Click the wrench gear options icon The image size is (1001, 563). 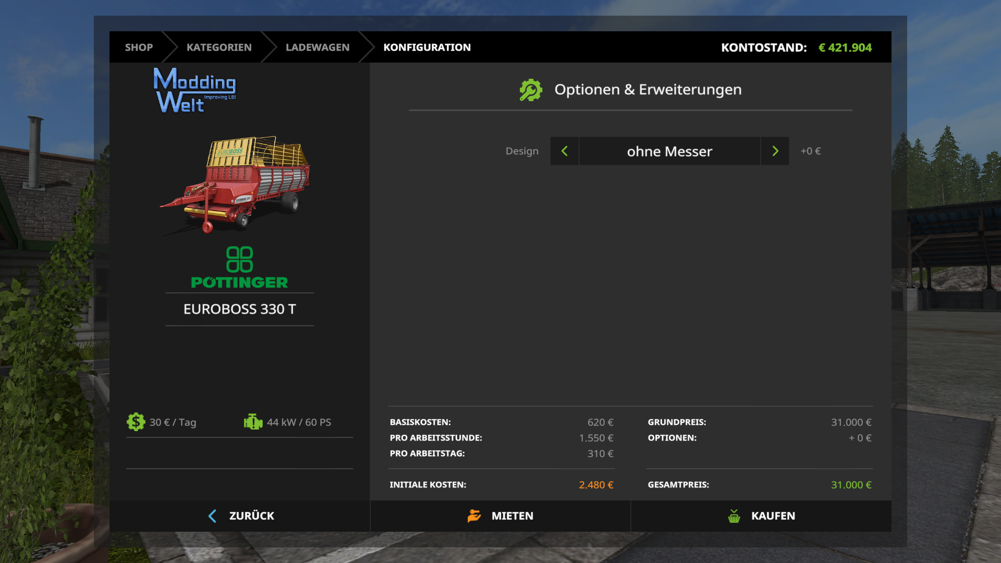[531, 90]
